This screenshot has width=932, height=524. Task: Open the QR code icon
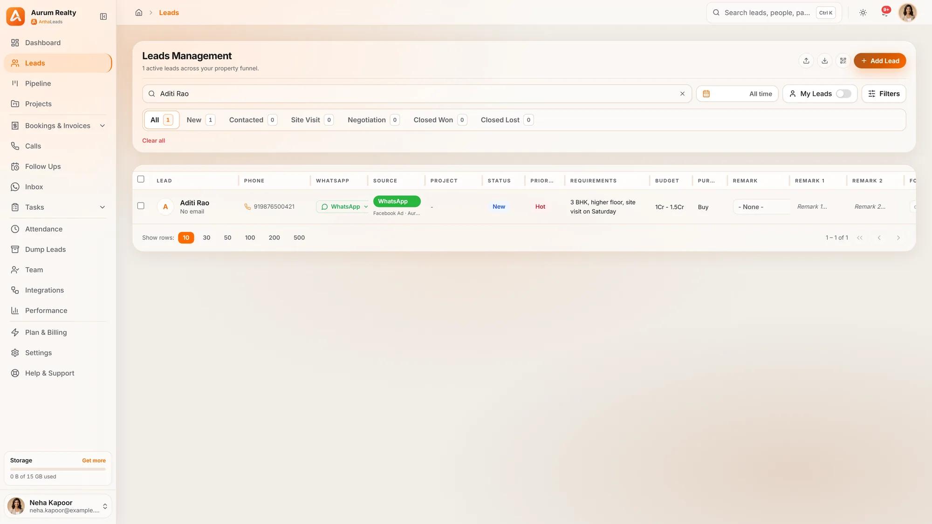coord(843,61)
